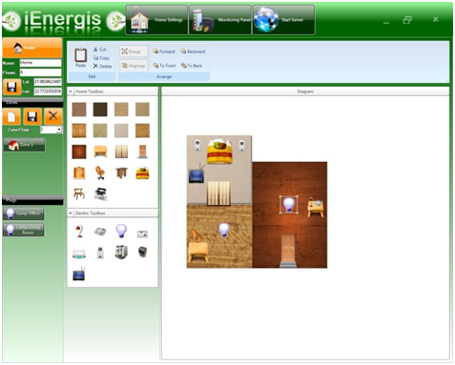The image size is (455, 365).
Task: Choose the dark brown floor texture swatch
Action: (x=100, y=110)
